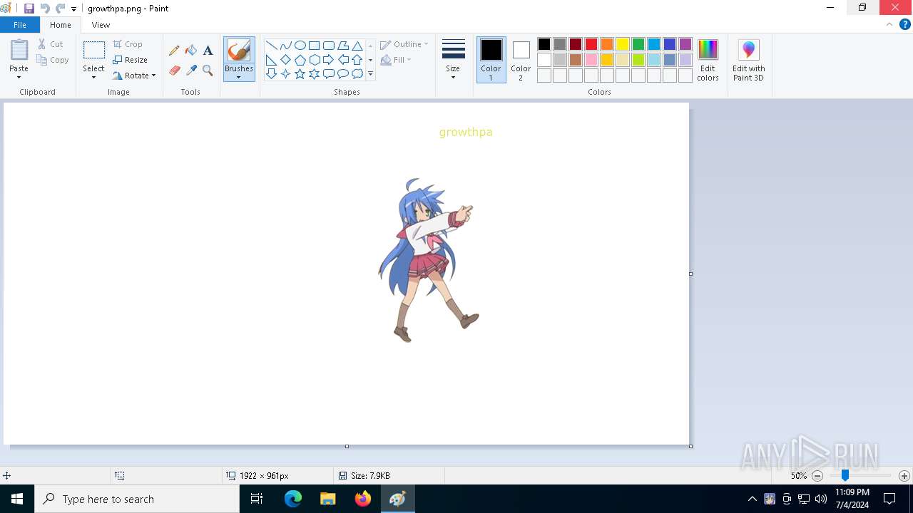Click the Redo arrow in the quick access toolbar

pyautogui.click(x=60, y=9)
